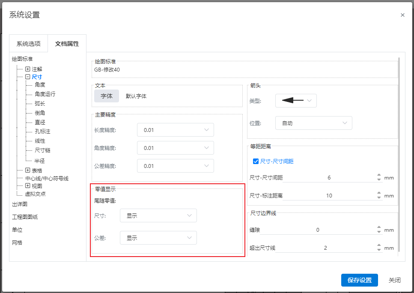Viewport: 414px width, 293px height.
Task: Expand the 视图 tree node
Action: click(x=28, y=185)
